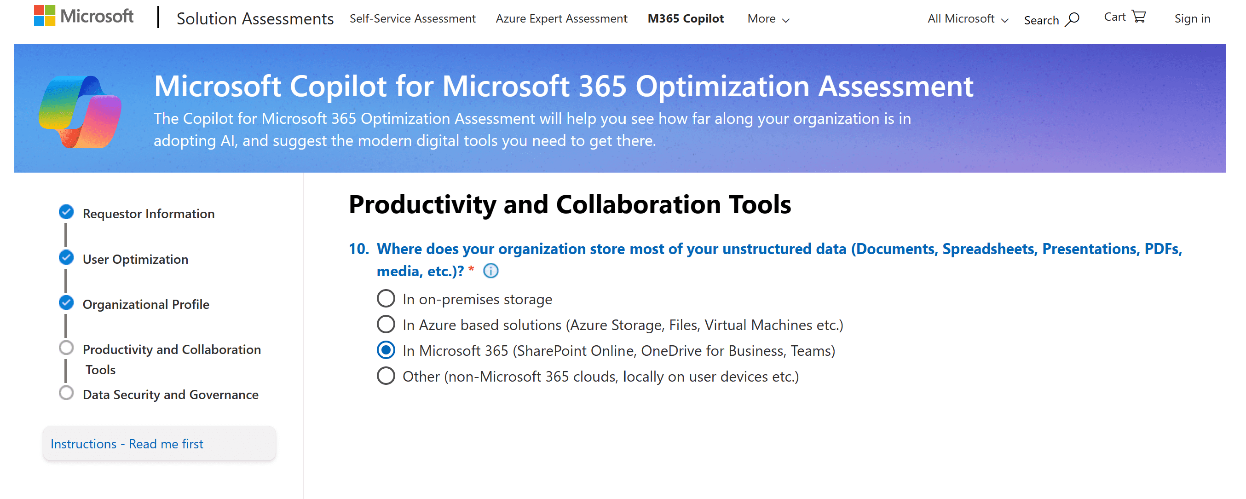Image resolution: width=1246 pixels, height=499 pixels.
Task: Open the shopping cart icon
Action: click(1139, 17)
